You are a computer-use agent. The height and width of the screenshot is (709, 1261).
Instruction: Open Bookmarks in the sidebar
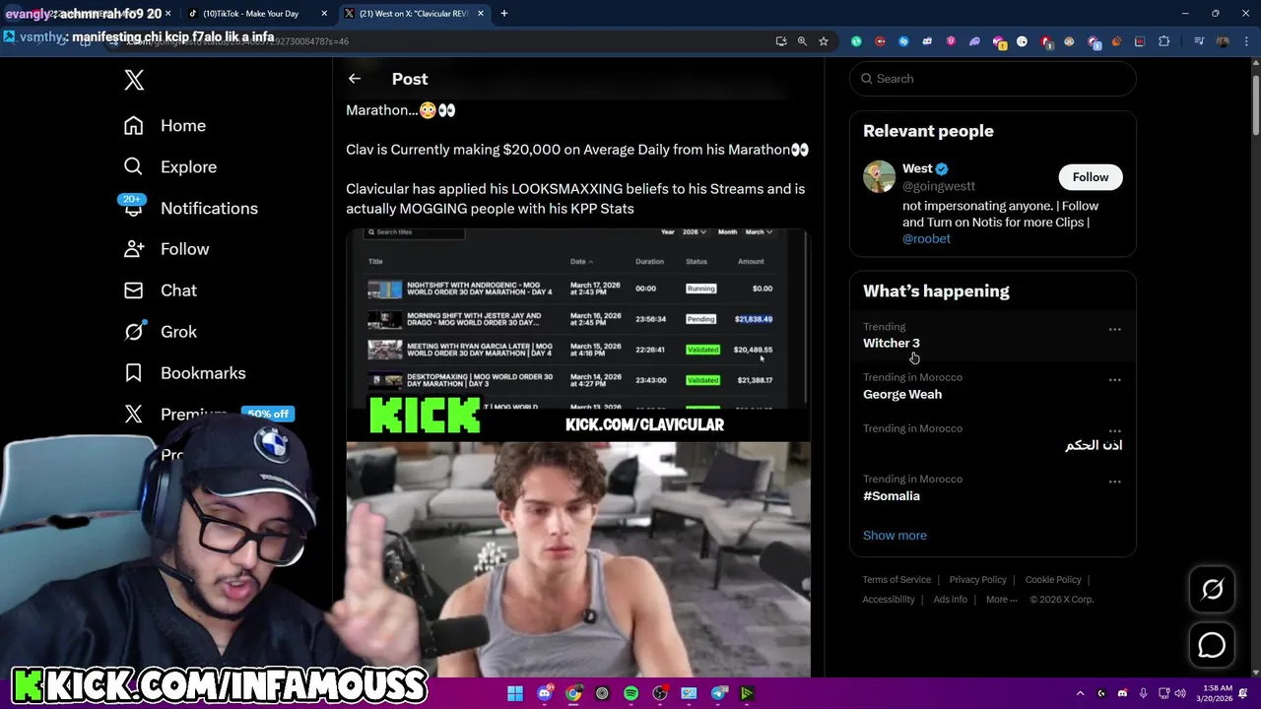click(x=184, y=373)
